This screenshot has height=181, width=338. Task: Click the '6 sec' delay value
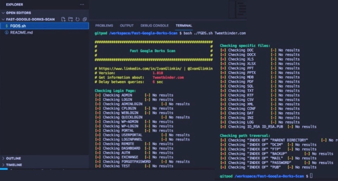click(158, 82)
